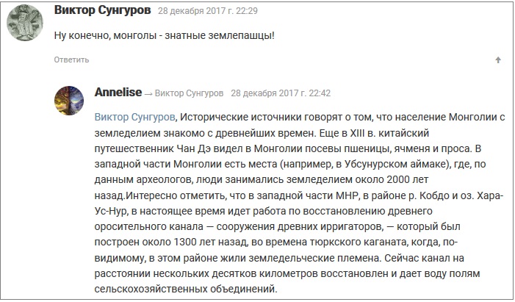
Task: Open the 22:29 comment timestamp
Action: coord(208,11)
